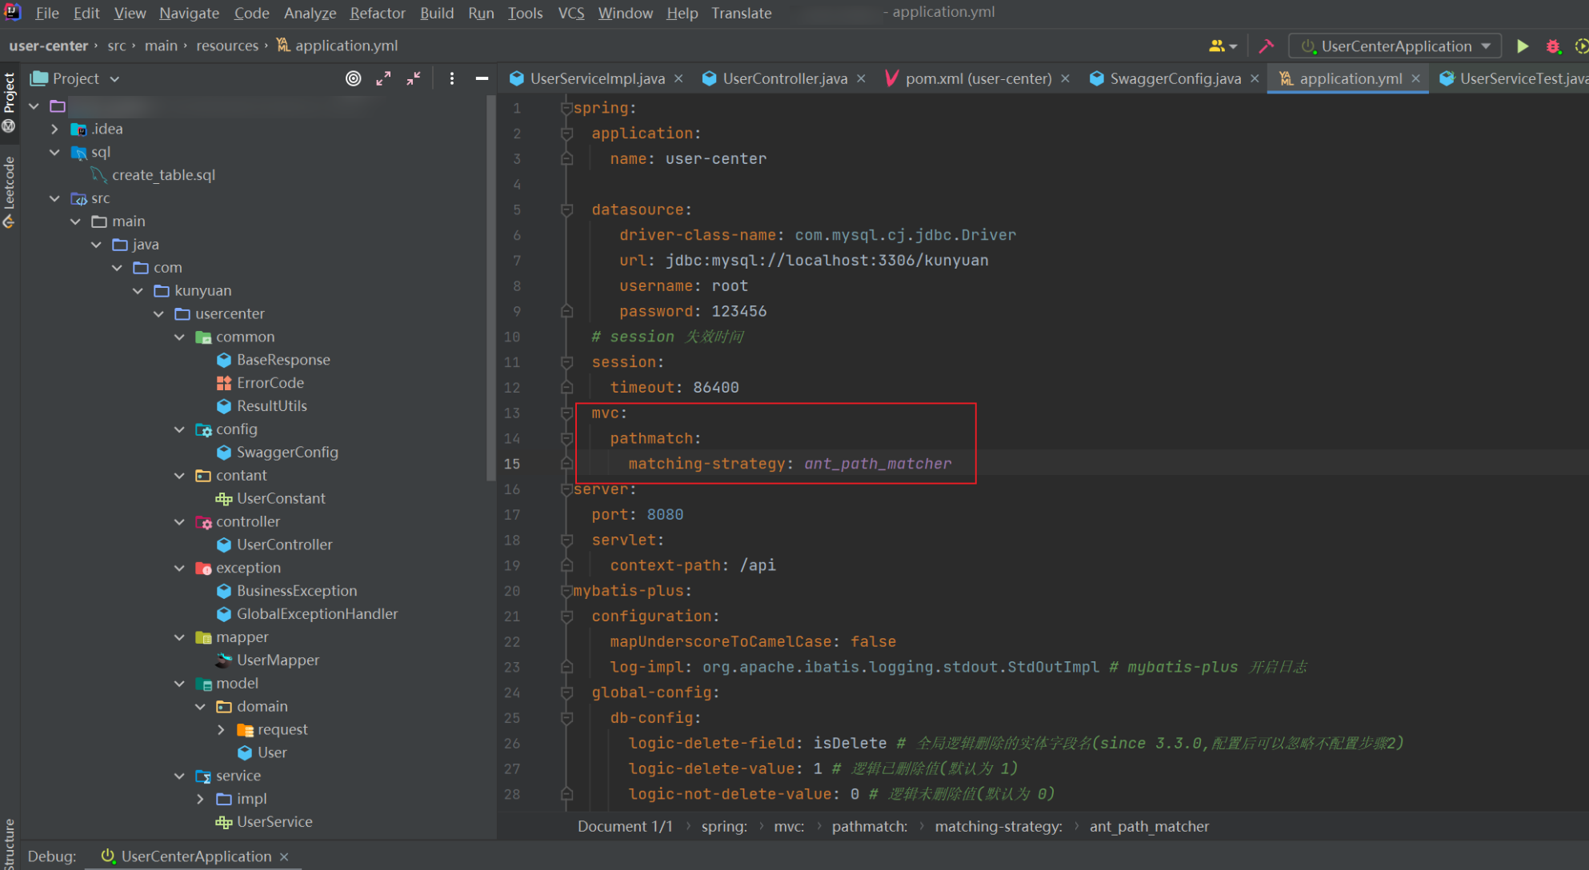Open GlobalExceptionHandler in the project tree
1589x870 pixels.
317,613
